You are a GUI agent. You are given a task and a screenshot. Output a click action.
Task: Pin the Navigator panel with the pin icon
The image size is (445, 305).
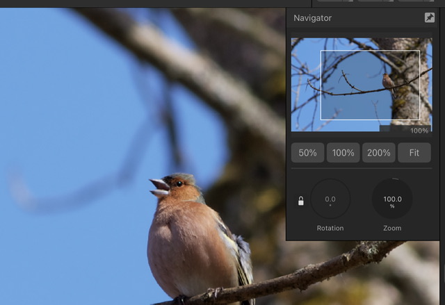pos(430,17)
